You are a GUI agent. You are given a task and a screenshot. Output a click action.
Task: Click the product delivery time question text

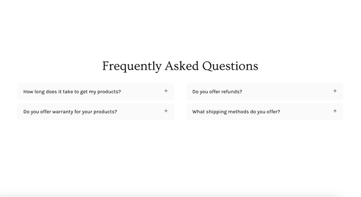tap(72, 91)
